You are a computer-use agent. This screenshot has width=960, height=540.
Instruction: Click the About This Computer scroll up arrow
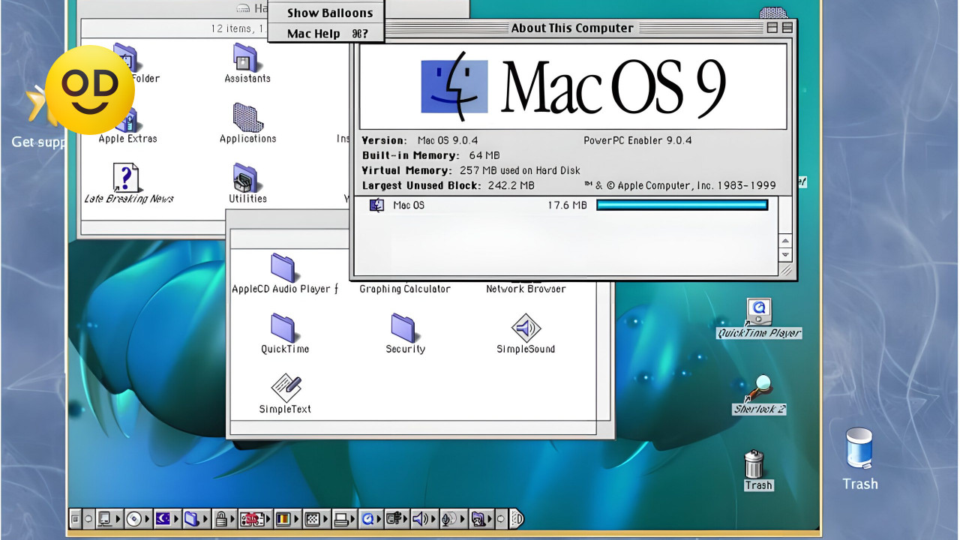point(785,241)
